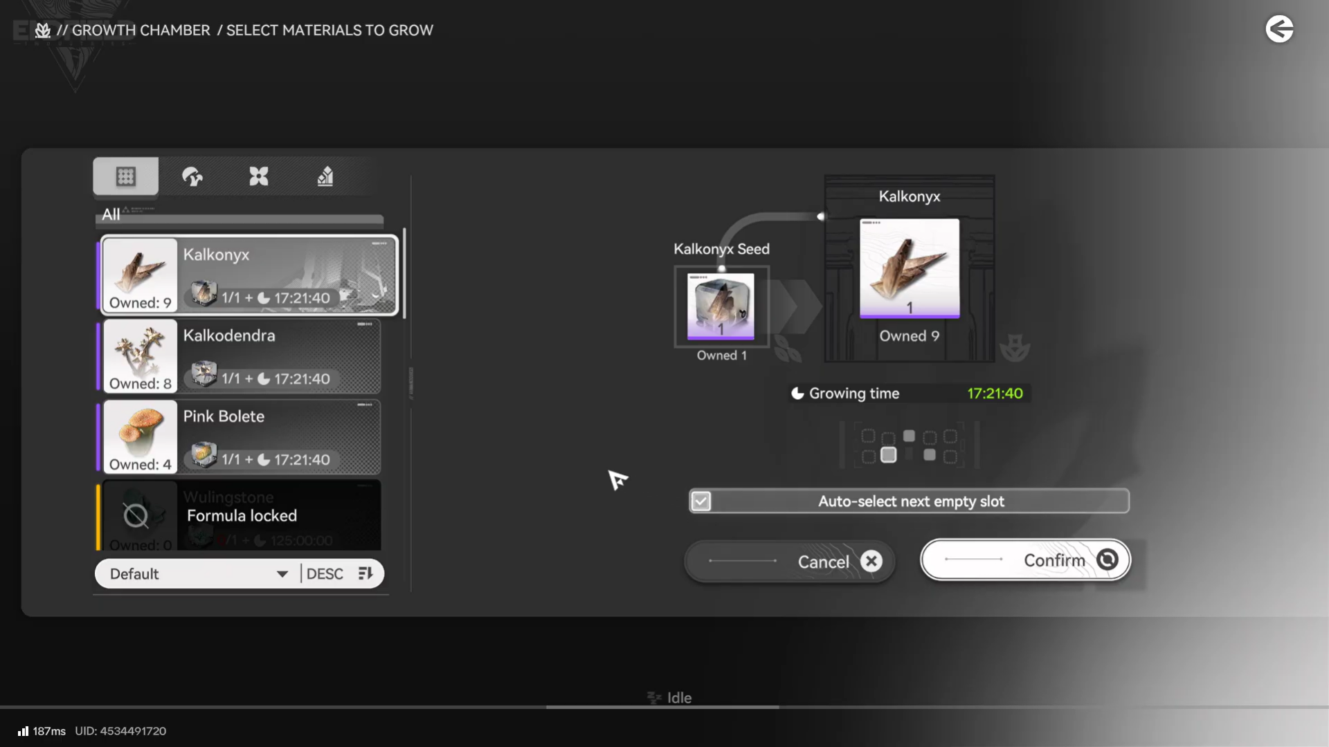The height and width of the screenshot is (747, 1329).
Task: Click the back arrow icon
Action: (1279, 29)
